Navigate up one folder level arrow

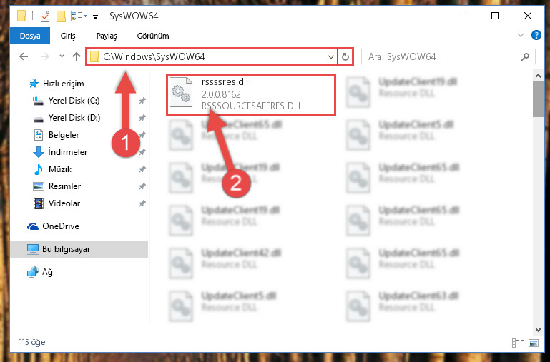(76, 56)
